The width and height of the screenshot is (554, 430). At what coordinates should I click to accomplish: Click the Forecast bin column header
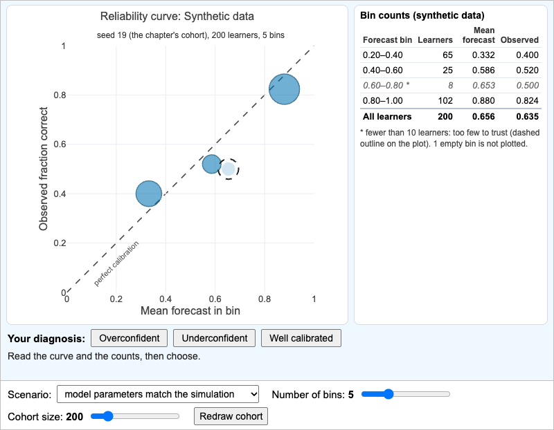point(387,40)
